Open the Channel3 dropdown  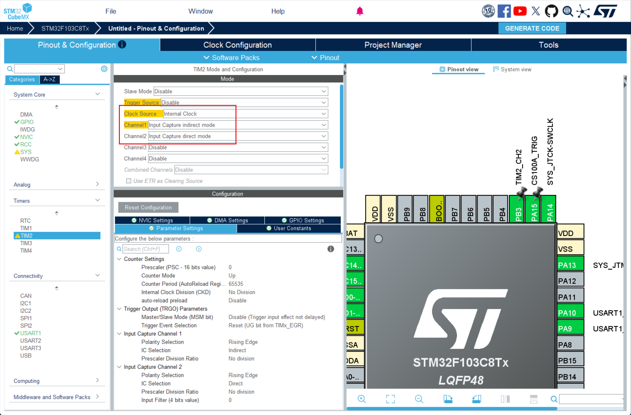click(238, 147)
